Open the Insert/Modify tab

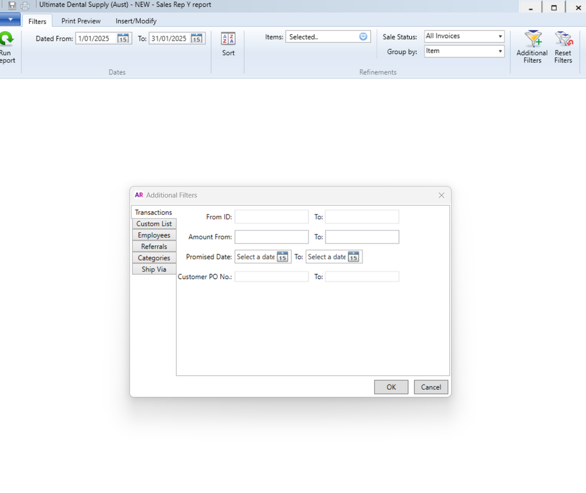pos(136,21)
